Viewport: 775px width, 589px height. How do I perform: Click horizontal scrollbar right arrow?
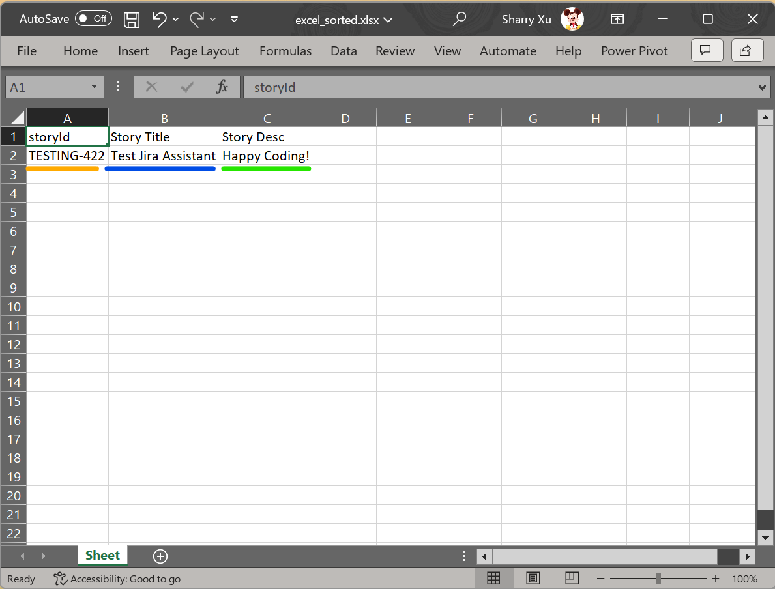pos(748,557)
